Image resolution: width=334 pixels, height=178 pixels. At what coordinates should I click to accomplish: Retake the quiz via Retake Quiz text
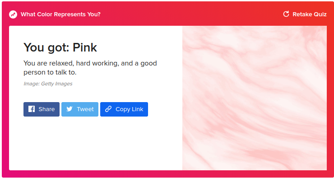tap(310, 14)
